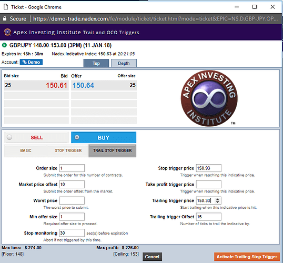Activate Trailing Stop Trigger button

click(247, 257)
